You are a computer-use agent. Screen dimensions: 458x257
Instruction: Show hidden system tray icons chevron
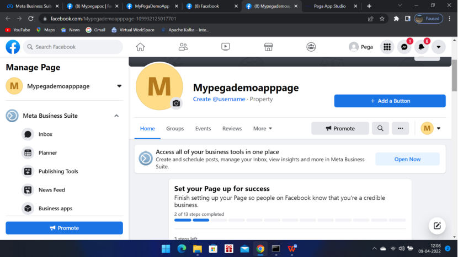(375, 249)
